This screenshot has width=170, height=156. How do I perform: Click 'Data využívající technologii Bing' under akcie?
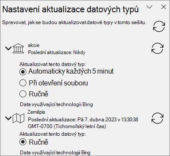pos(56,104)
